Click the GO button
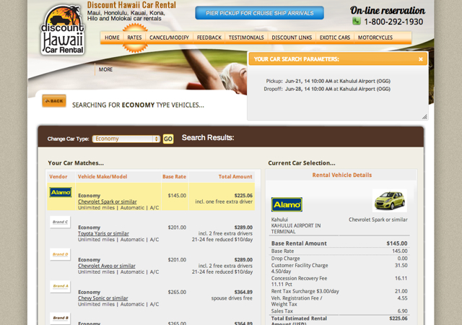 168,139
